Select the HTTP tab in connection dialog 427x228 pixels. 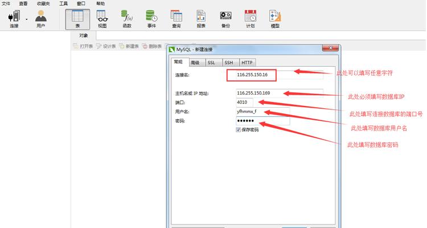247,63
